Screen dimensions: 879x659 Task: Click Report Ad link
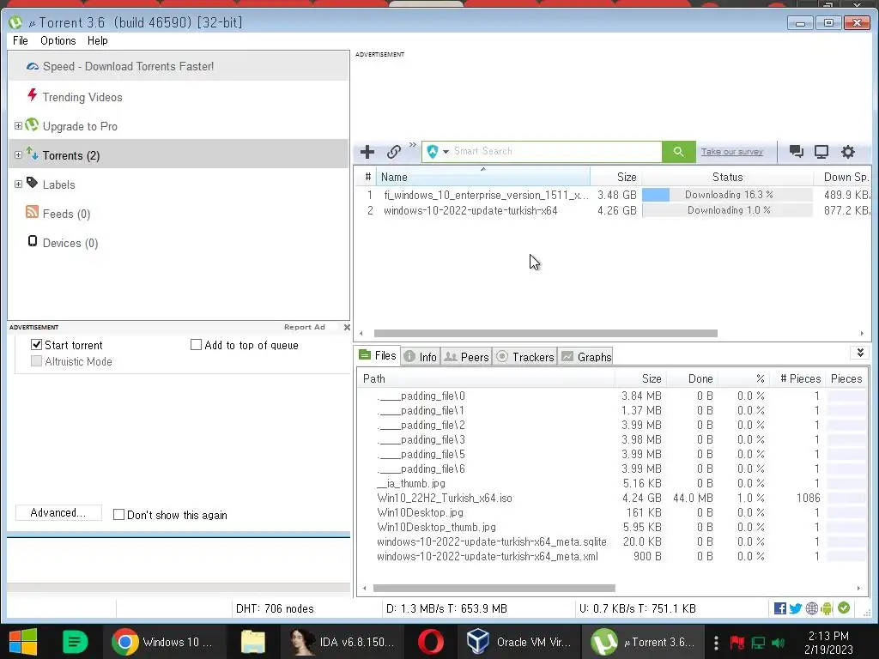point(305,327)
